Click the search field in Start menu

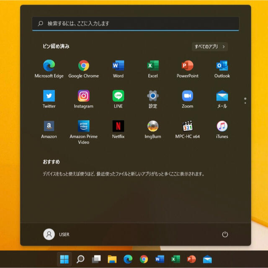(x=136, y=23)
